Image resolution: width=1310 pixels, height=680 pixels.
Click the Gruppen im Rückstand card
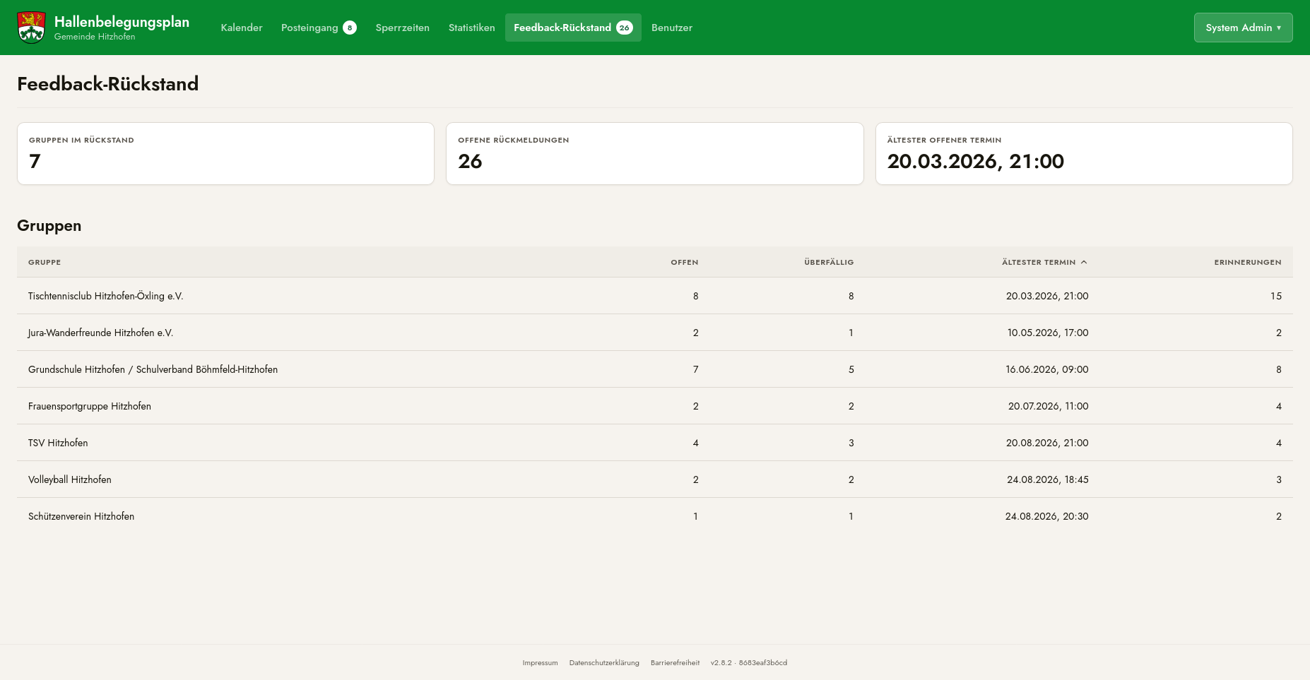225,154
